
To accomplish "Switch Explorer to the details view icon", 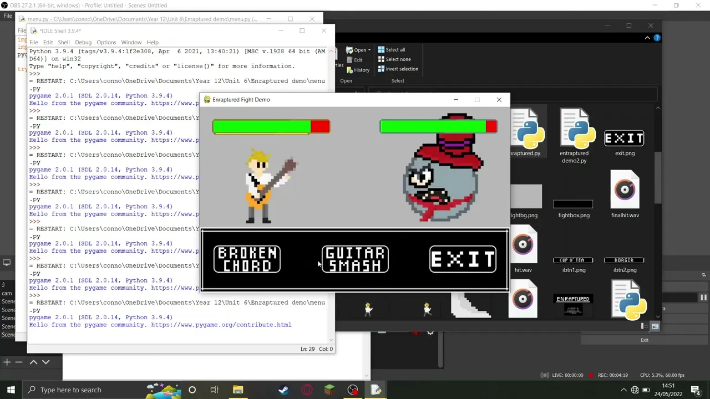I will 644,326.
